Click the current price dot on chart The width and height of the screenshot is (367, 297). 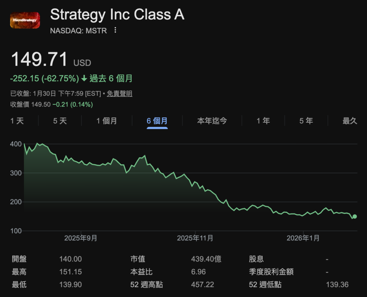click(x=354, y=216)
